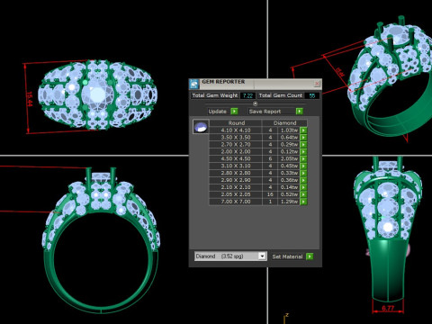This screenshot has height=324, width=432.
Task: Select the 2.80 X 2.80 size cell
Action: (236, 173)
